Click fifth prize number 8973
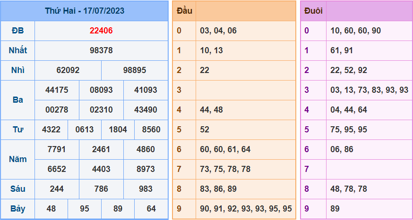The width and height of the screenshot is (413, 220). (146, 169)
